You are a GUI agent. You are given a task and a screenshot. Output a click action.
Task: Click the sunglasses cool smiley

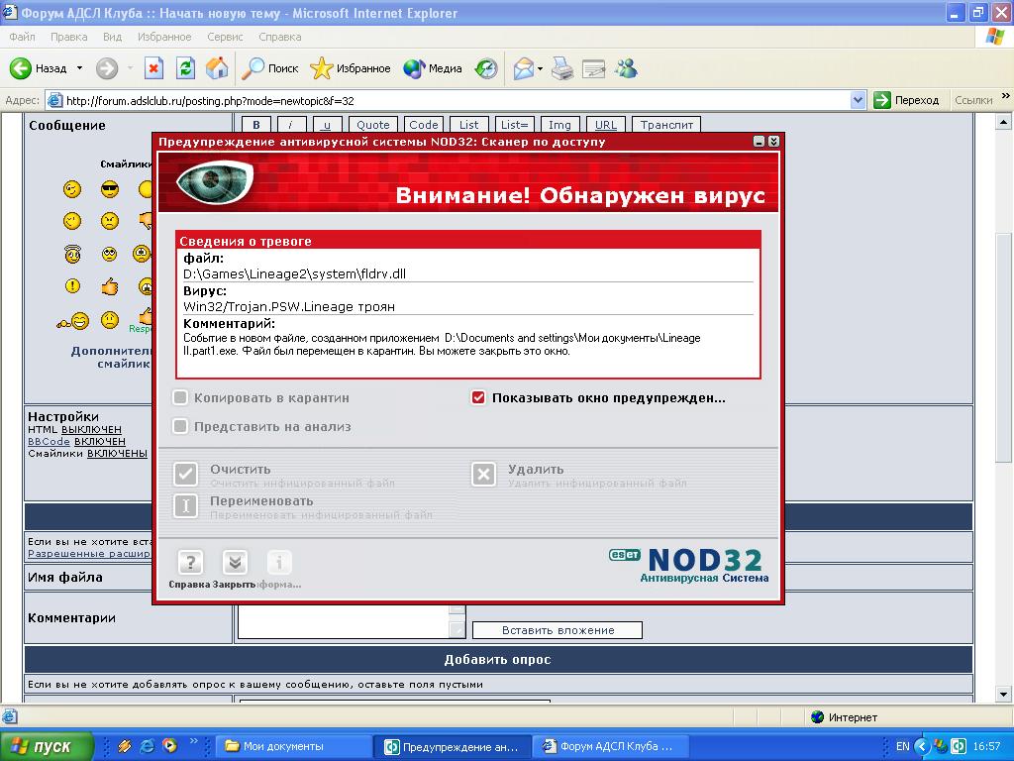[110, 189]
